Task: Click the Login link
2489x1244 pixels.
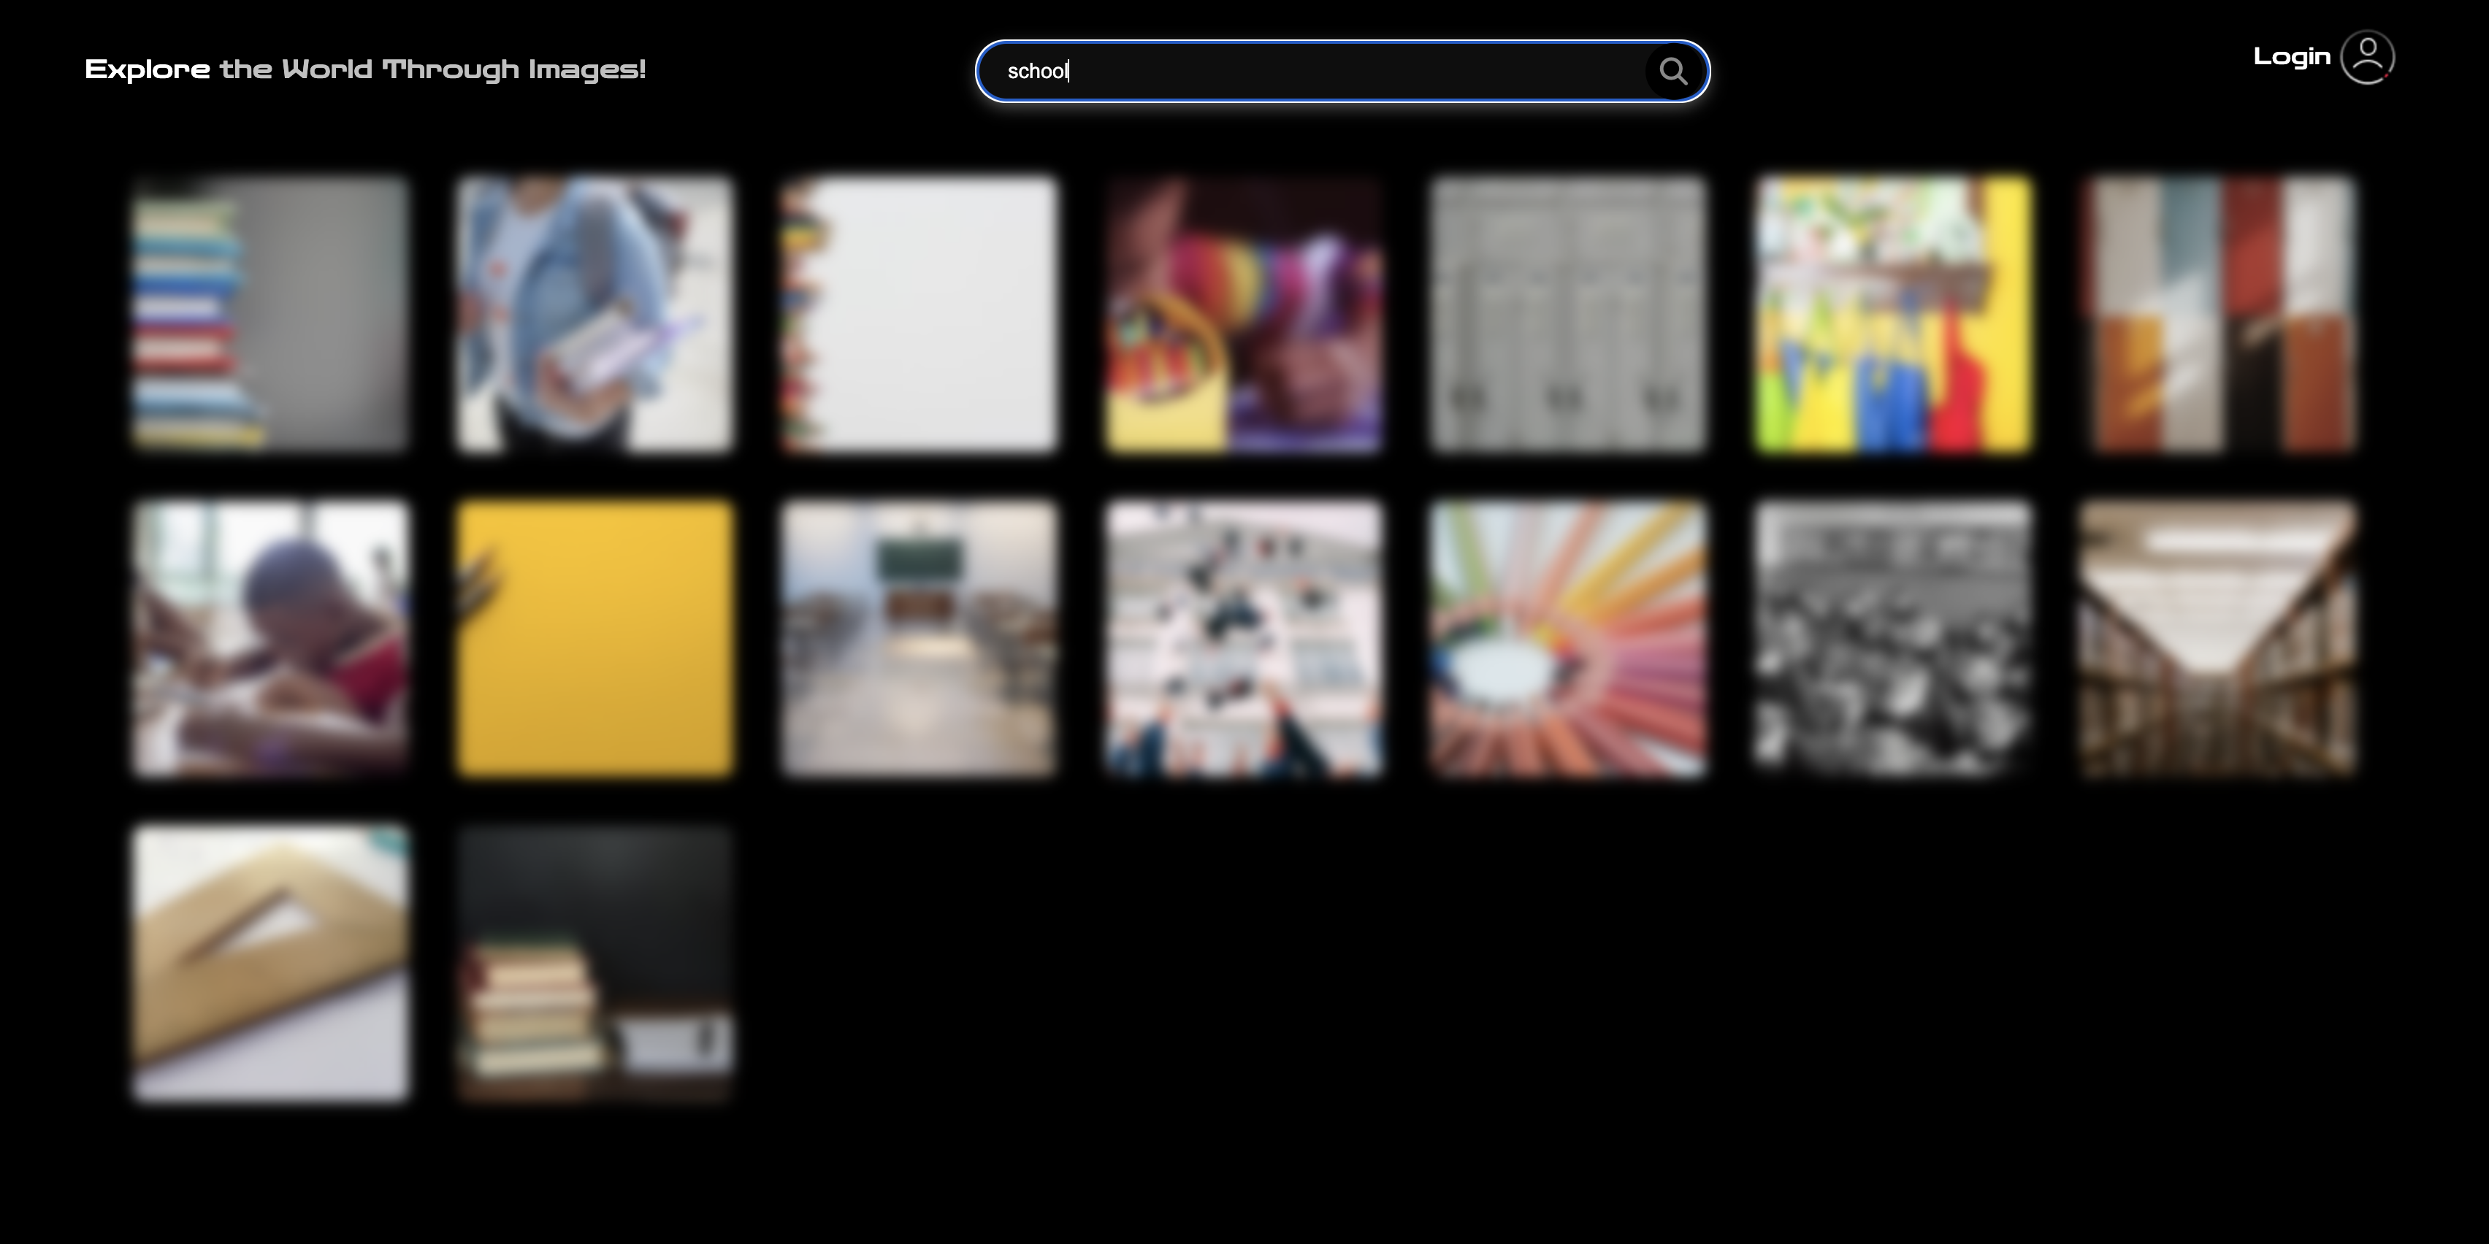Action: tap(2292, 57)
